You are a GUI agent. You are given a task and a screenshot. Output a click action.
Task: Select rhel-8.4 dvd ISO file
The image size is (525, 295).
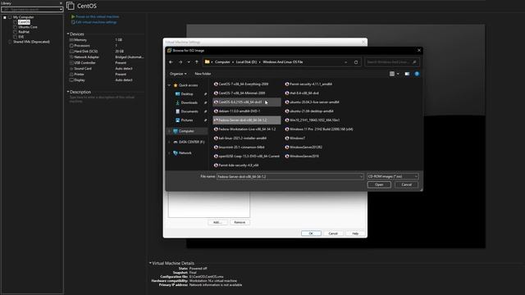[x=302, y=93]
